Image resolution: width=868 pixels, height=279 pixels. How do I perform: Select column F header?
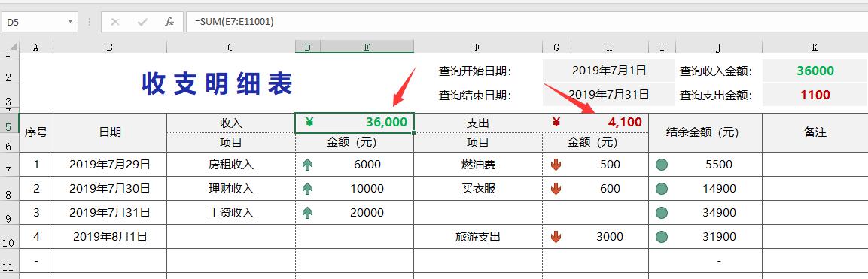478,47
